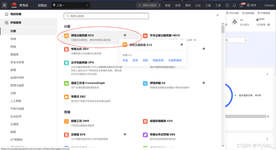The width and height of the screenshot is (276, 150).
Task: Open 华为云耀云服务器 HECS
Action: click(x=165, y=35)
